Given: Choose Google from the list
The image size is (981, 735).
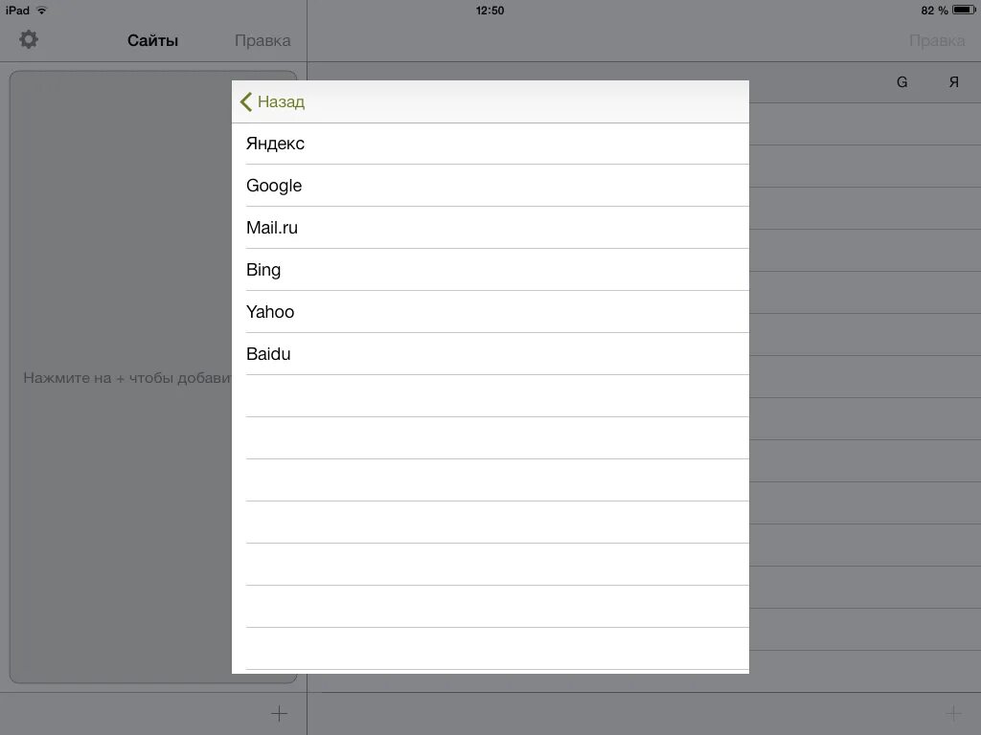Looking at the screenshot, I should (490, 186).
